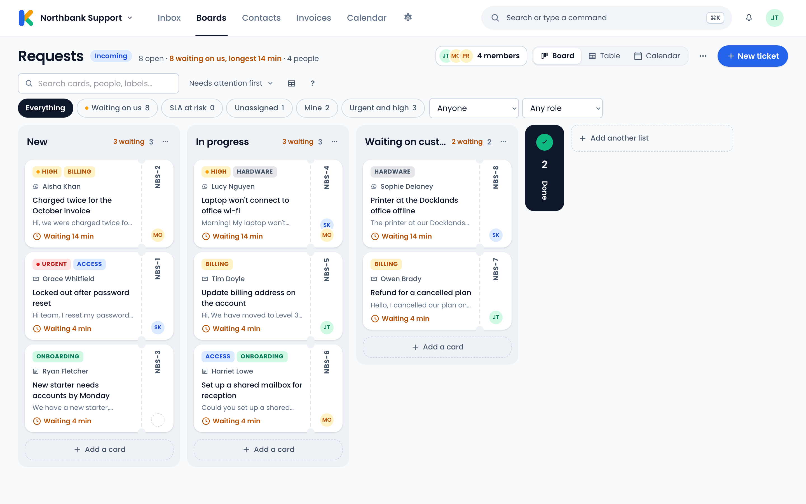Click the clock icon on Aisha Khan card
806x504 pixels.
tap(37, 236)
